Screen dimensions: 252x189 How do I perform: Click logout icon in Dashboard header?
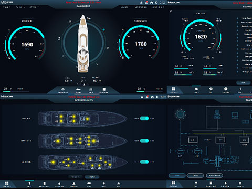coord(156,3)
